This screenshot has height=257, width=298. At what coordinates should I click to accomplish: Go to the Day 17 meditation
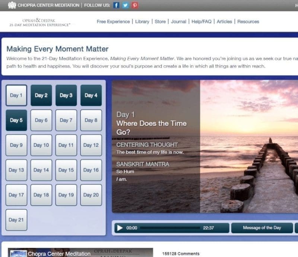16,195
